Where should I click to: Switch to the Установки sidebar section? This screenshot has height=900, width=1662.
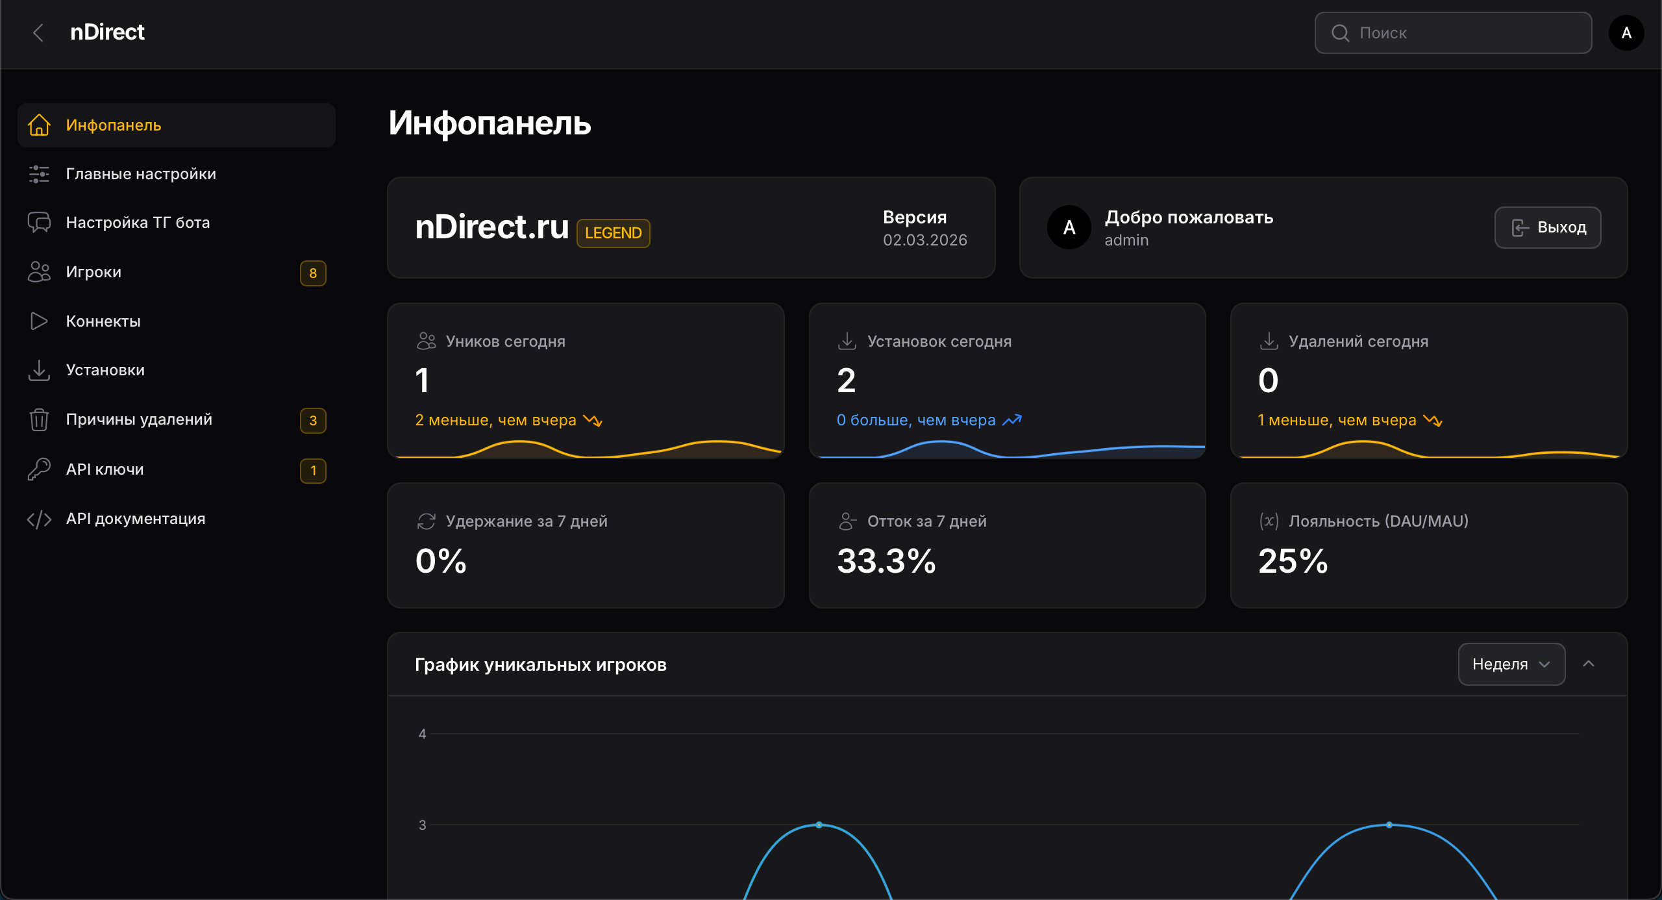[105, 370]
